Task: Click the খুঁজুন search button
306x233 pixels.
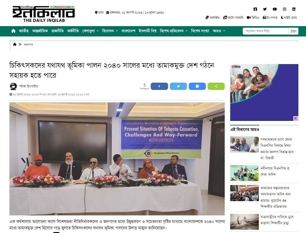Action: click(x=293, y=31)
